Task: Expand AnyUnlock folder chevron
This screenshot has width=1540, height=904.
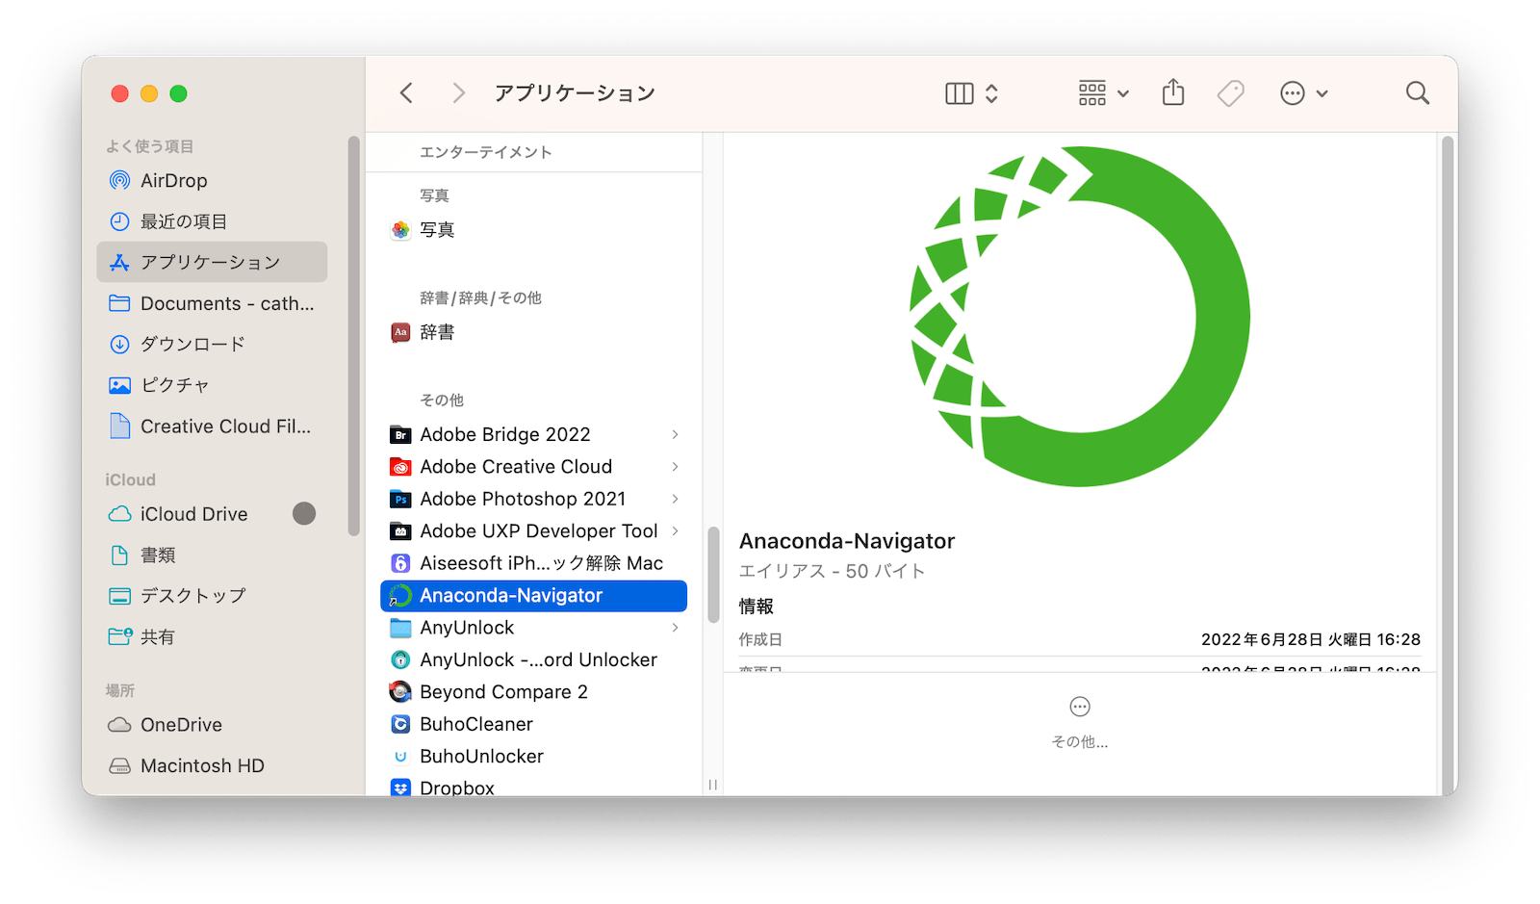Action: (675, 628)
